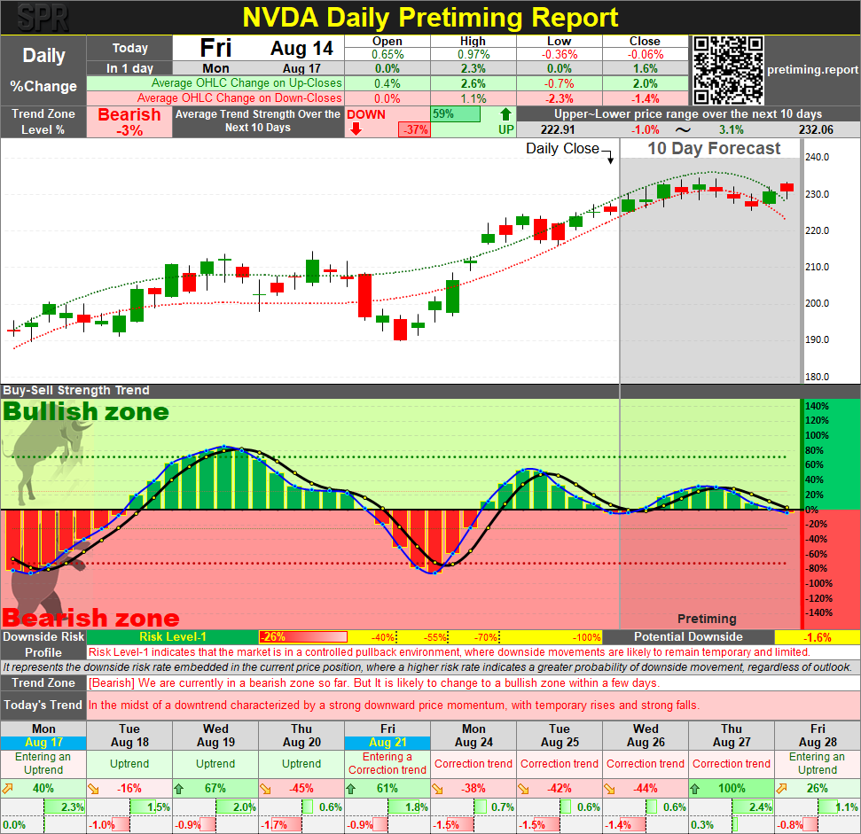Click the Buy-Sell Strength Trend header
861x834 pixels.
(x=76, y=390)
